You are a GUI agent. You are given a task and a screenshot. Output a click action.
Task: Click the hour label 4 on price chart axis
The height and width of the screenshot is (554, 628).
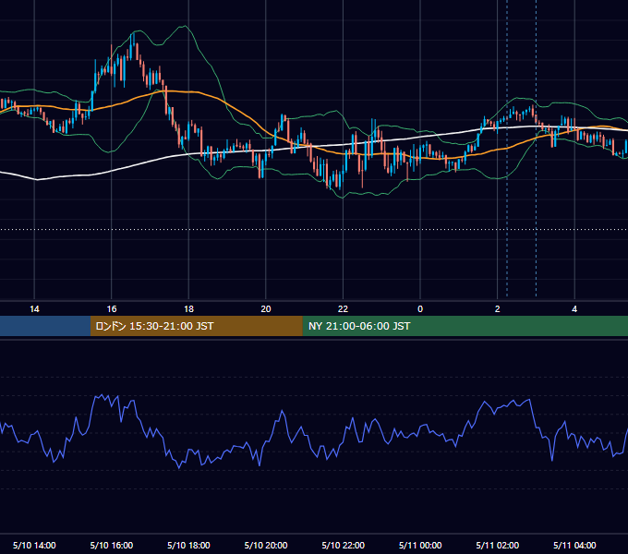point(574,309)
